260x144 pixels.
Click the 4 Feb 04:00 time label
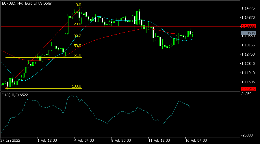coord(84,141)
